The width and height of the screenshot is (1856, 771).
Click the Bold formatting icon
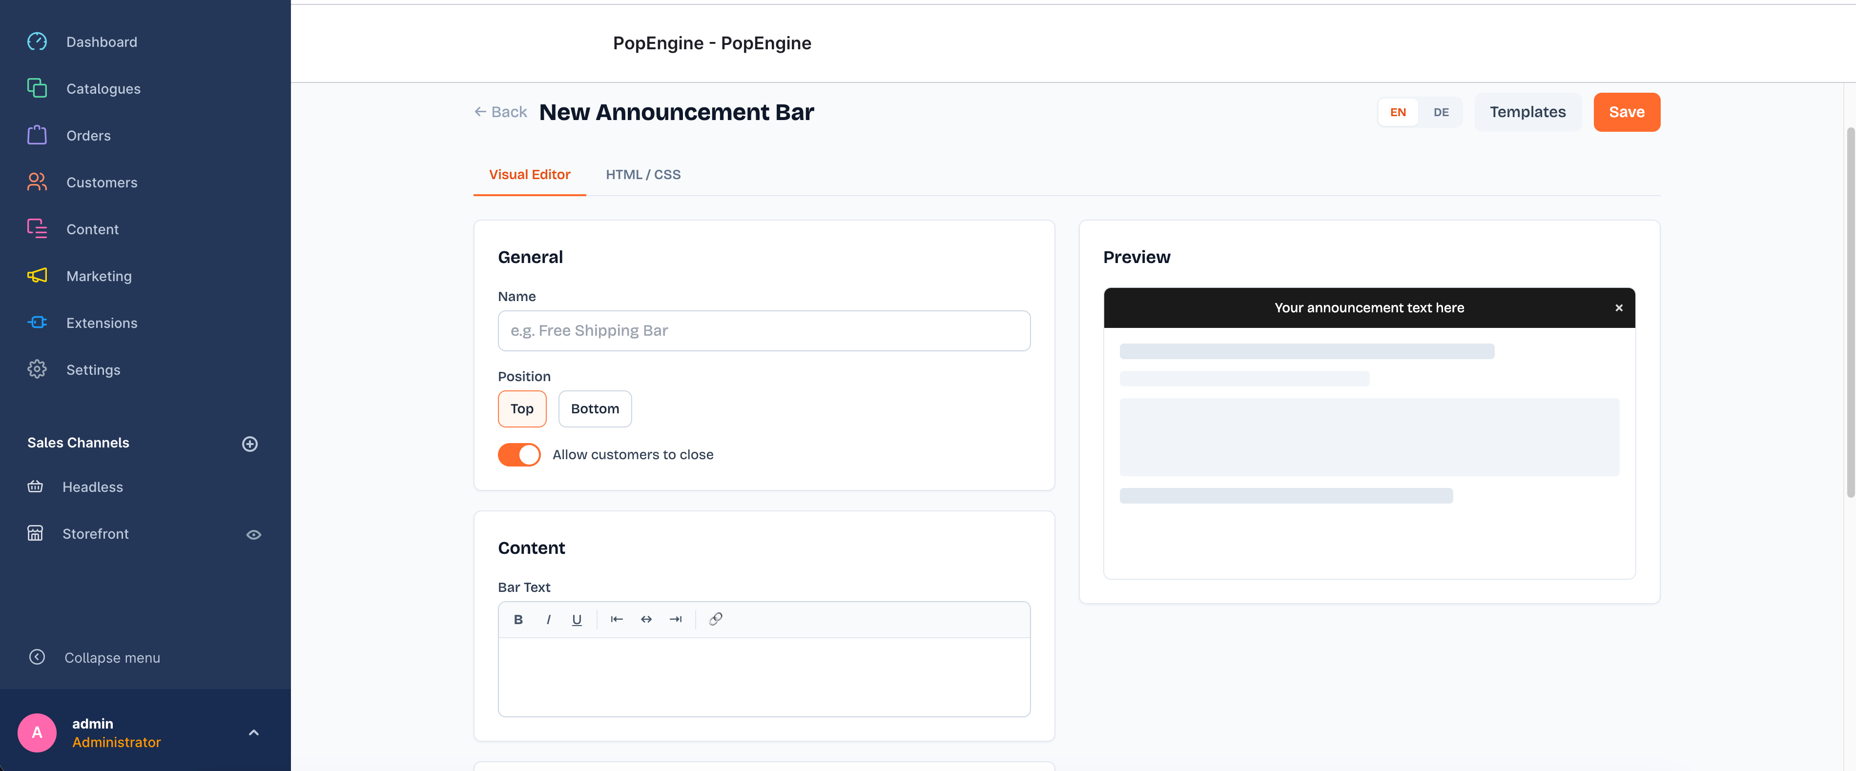pyautogui.click(x=518, y=619)
